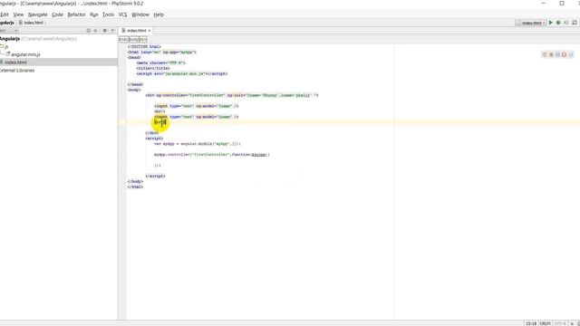Viewport: 580px width, 326px height.
Task: Open preview in the second browser icon
Action: [x=551, y=54]
